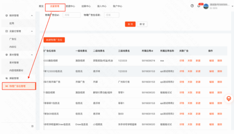The height and width of the screenshot is (134, 234).
Task: Click the orange 查找 button
Action: (x=130, y=24)
